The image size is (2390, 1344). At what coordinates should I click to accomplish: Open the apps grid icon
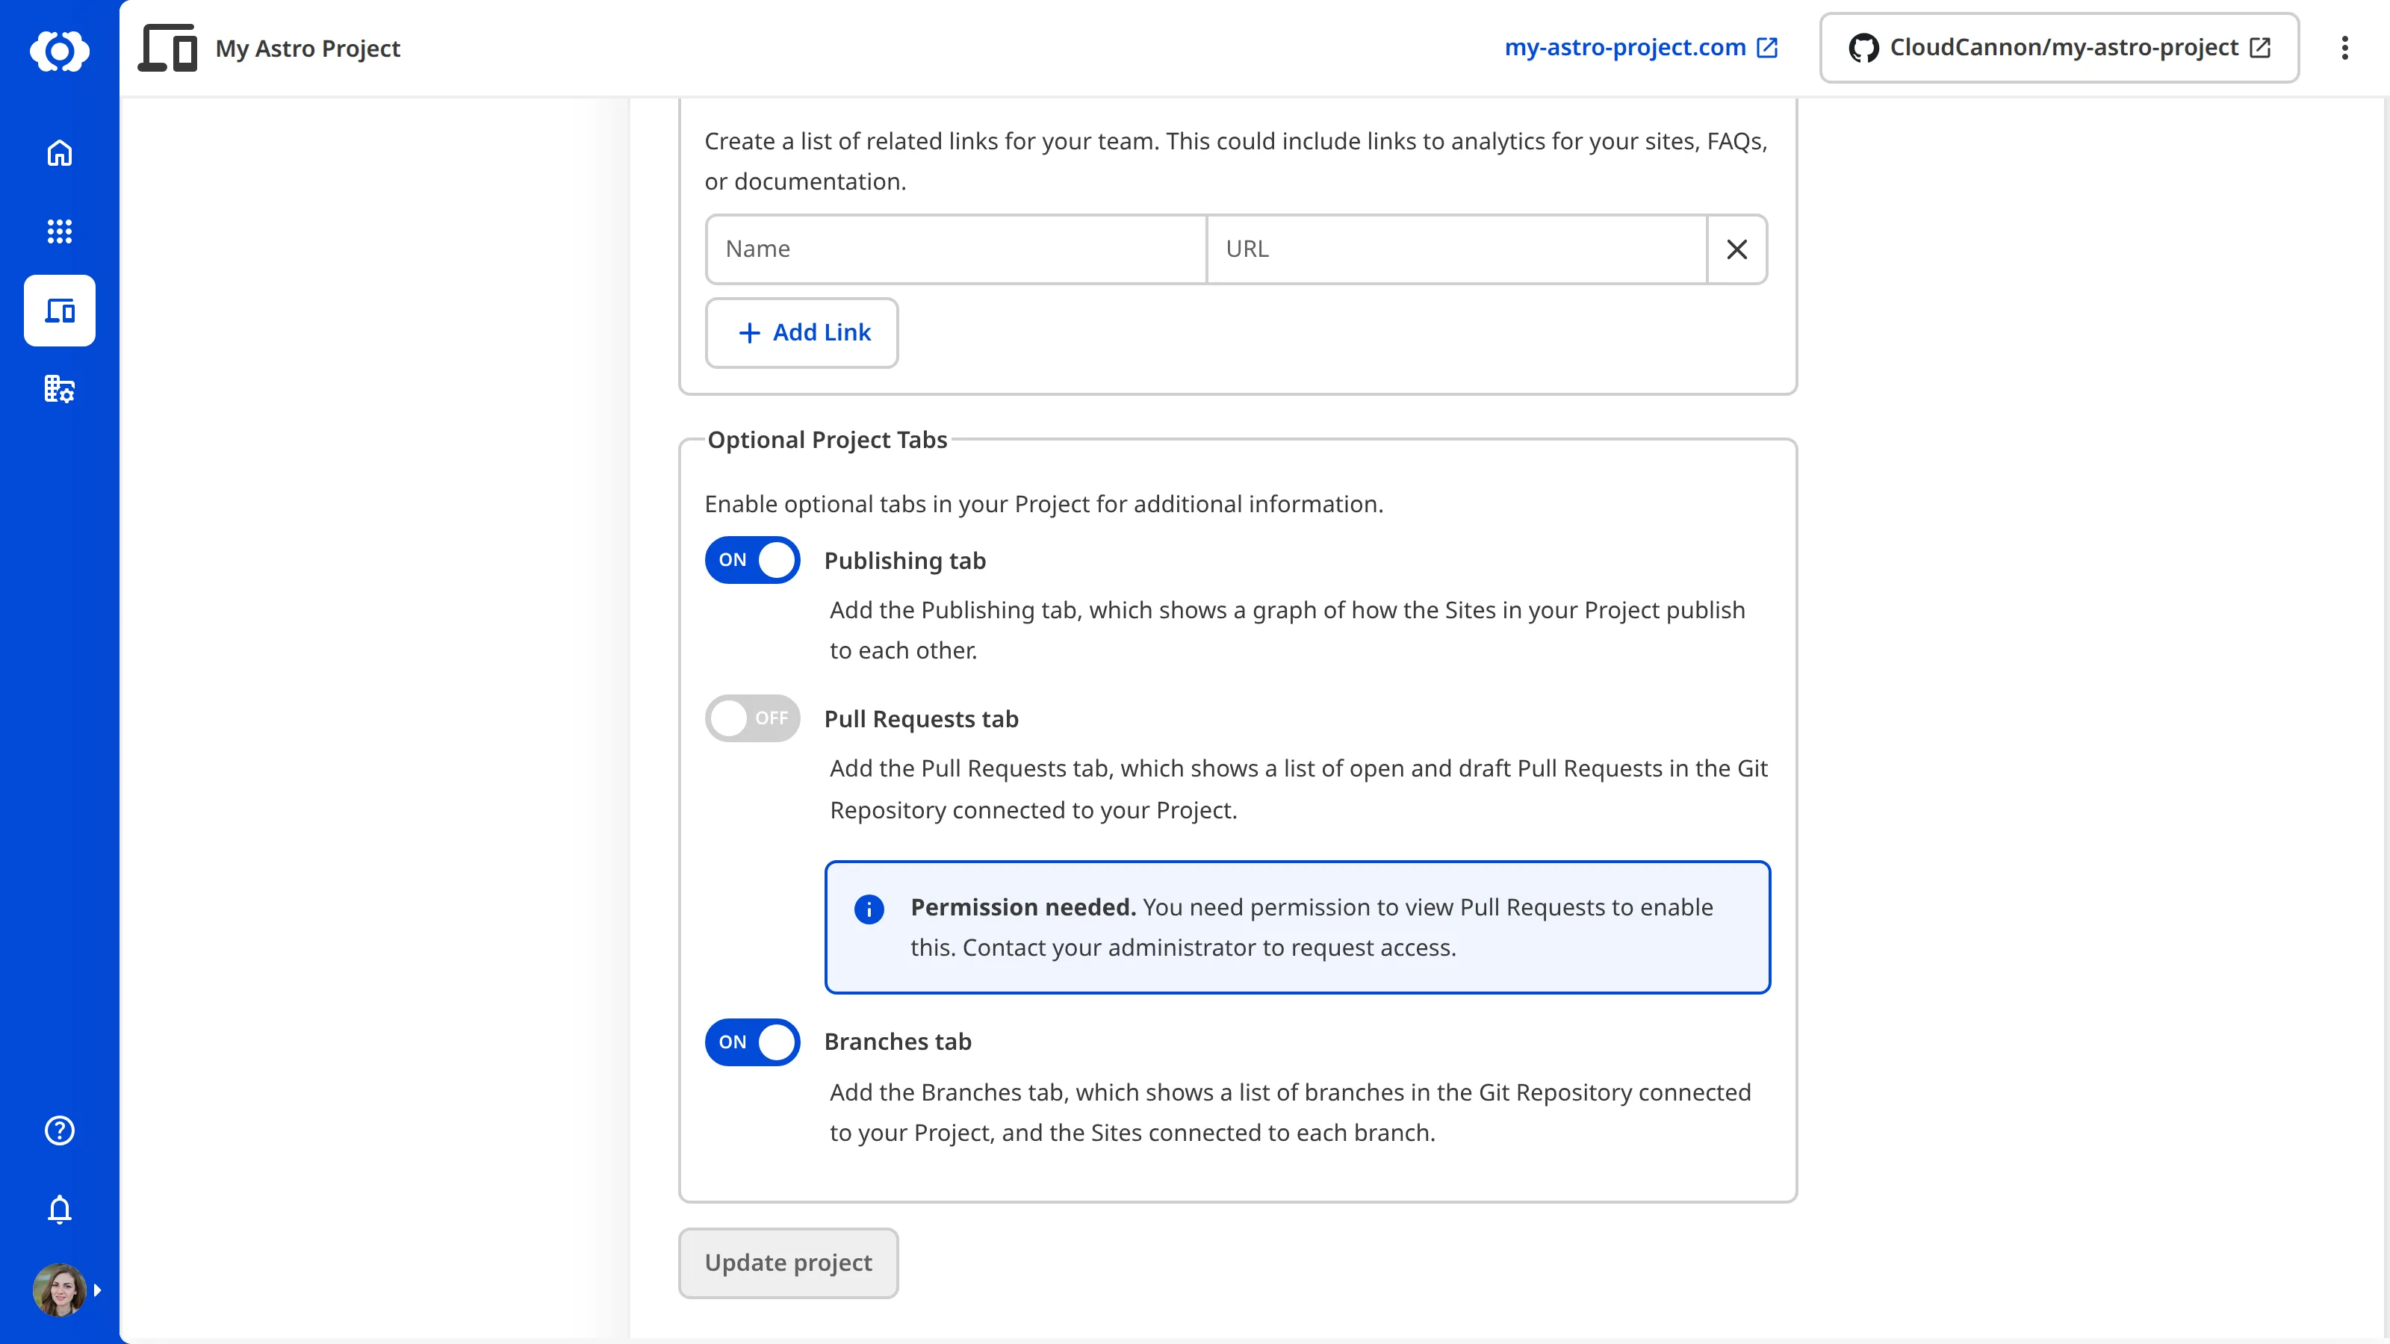[60, 232]
